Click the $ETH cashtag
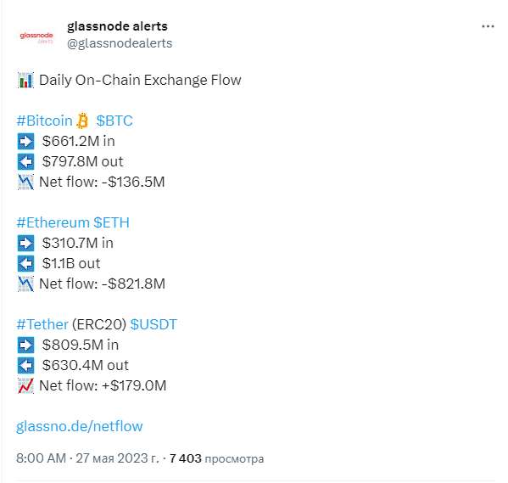Screen dimensions: 508x483 [111, 222]
